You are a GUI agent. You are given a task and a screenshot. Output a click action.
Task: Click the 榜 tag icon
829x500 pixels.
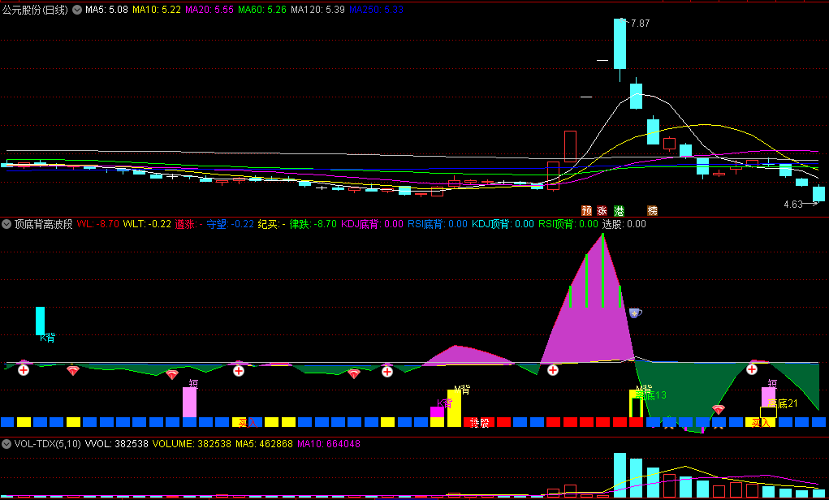pyautogui.click(x=653, y=211)
